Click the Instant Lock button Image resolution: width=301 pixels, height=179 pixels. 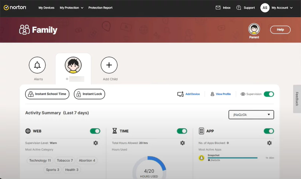tap(89, 94)
